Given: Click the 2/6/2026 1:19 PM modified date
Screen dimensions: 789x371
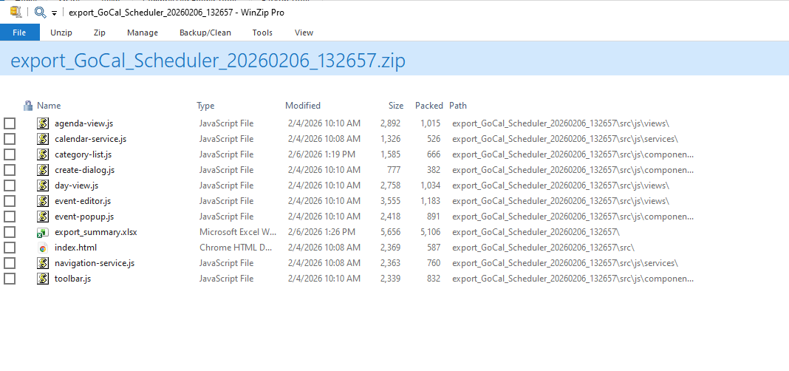Looking at the screenshot, I should click(321, 154).
